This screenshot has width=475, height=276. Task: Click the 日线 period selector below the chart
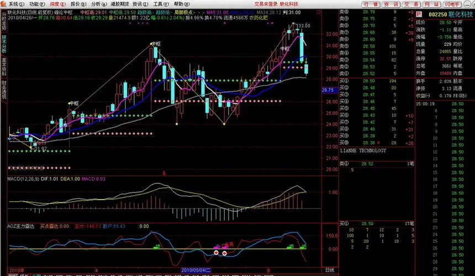point(330,270)
